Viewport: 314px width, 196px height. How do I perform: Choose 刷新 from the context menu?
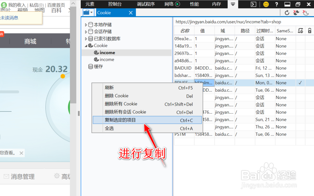[147, 87]
